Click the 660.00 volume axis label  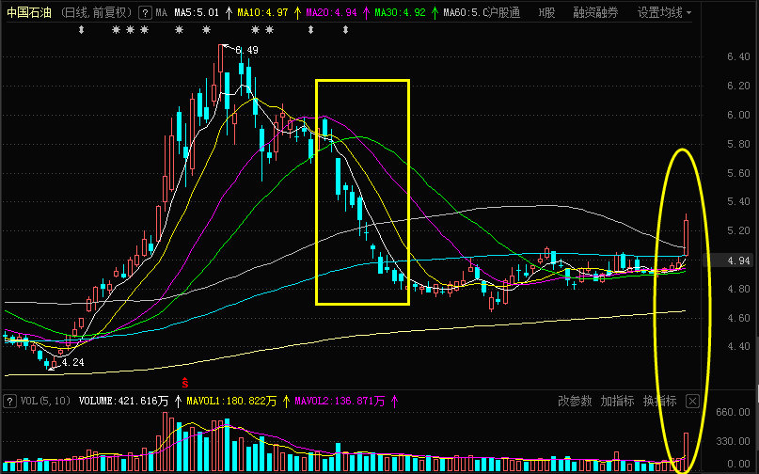(x=733, y=412)
